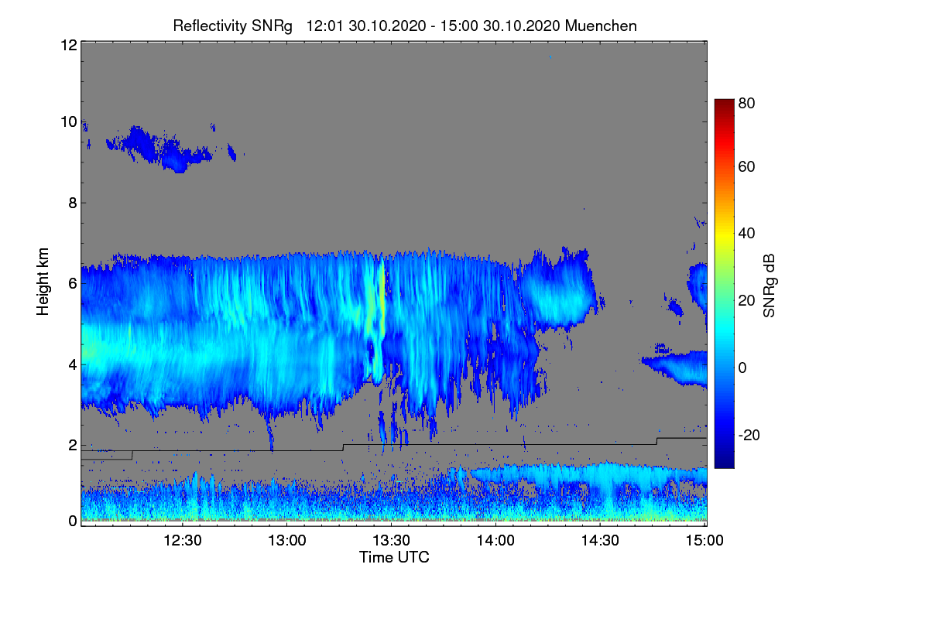Click the colorbar value '-20'
Image resolution: width=929 pixels, height=619 pixels.
(750, 435)
